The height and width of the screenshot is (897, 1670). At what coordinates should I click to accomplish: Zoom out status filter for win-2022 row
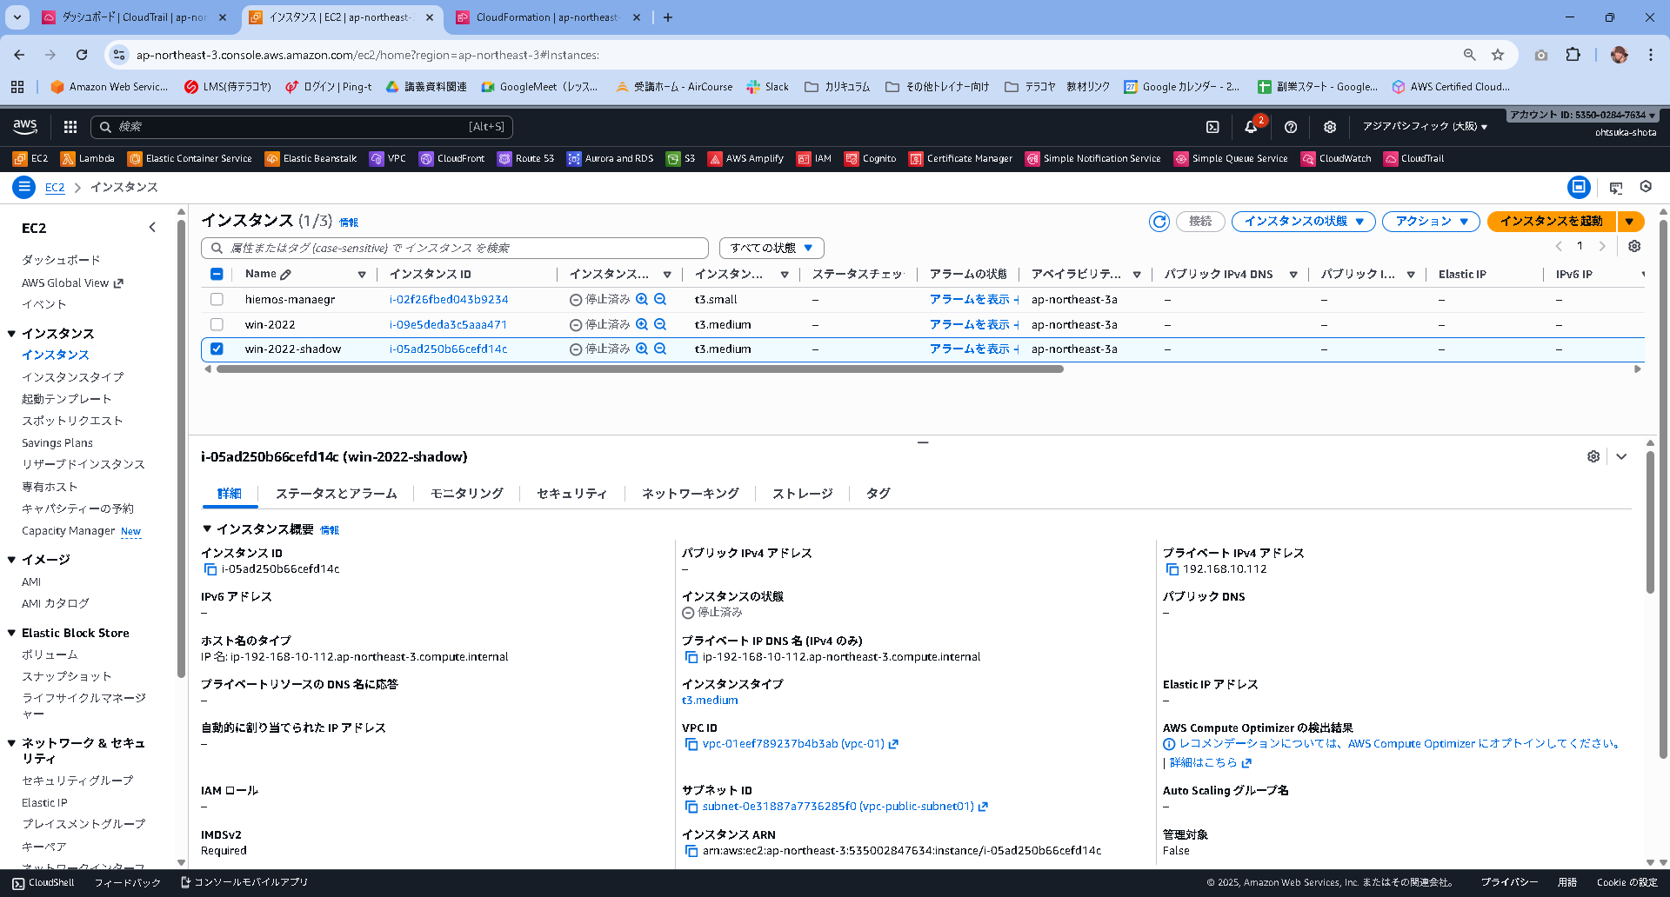660,324
